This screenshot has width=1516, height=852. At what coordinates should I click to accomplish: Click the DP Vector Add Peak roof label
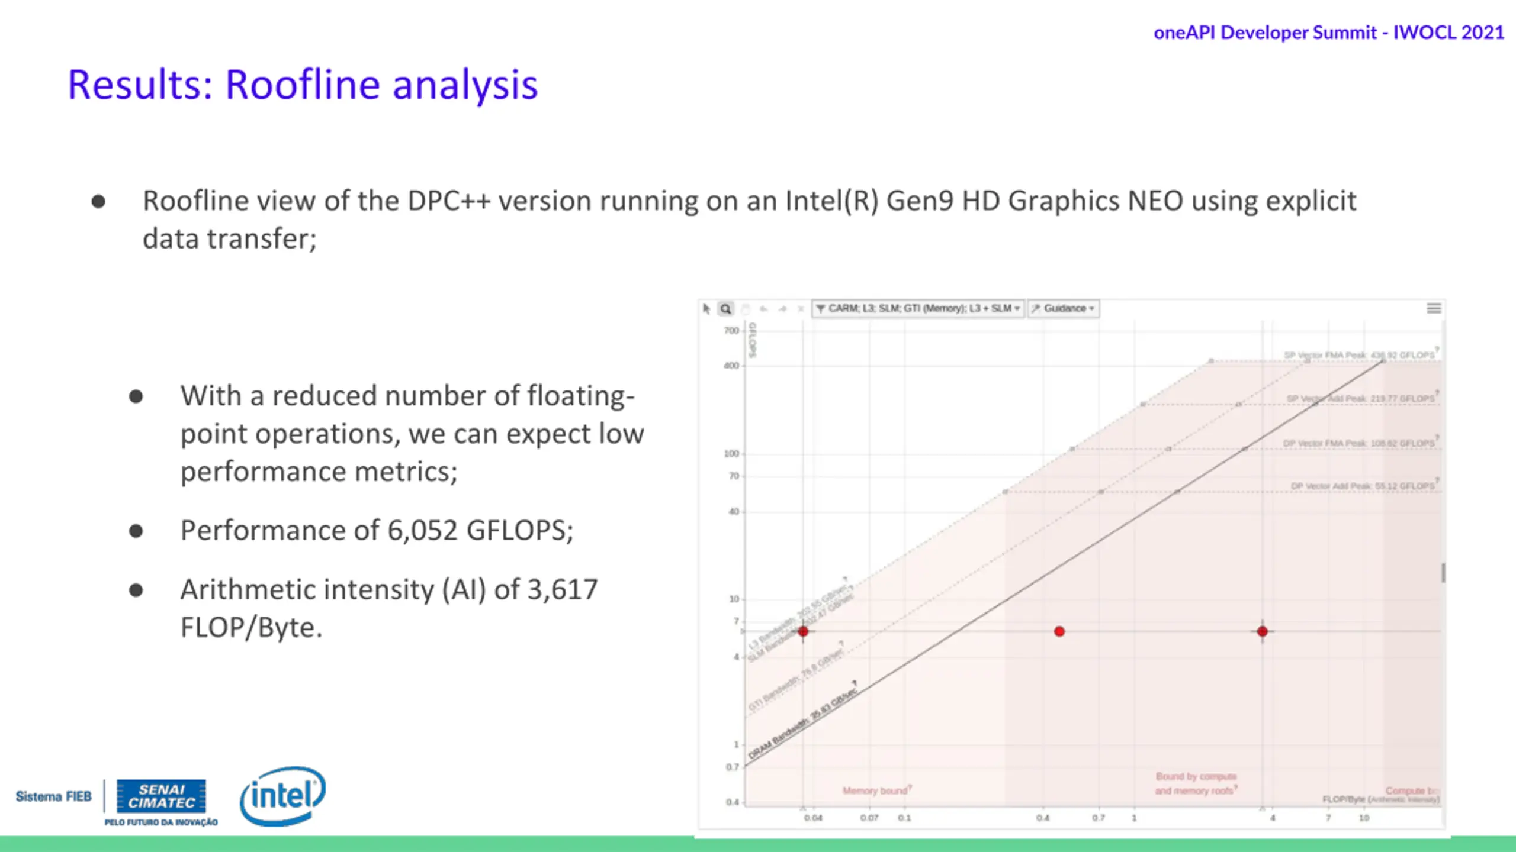click(1363, 486)
